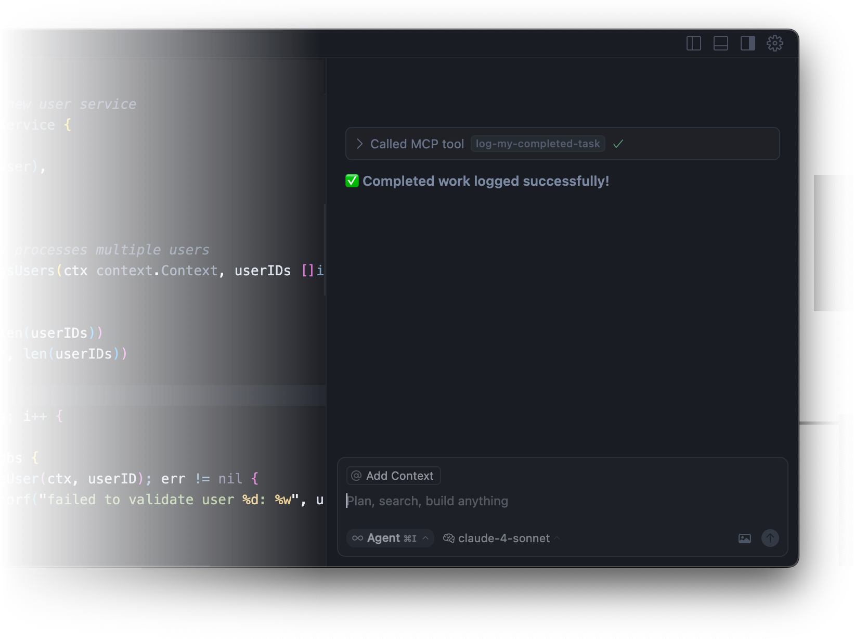This screenshot has height=639, width=854.
Task: Click the attach image icon
Action: 745,538
